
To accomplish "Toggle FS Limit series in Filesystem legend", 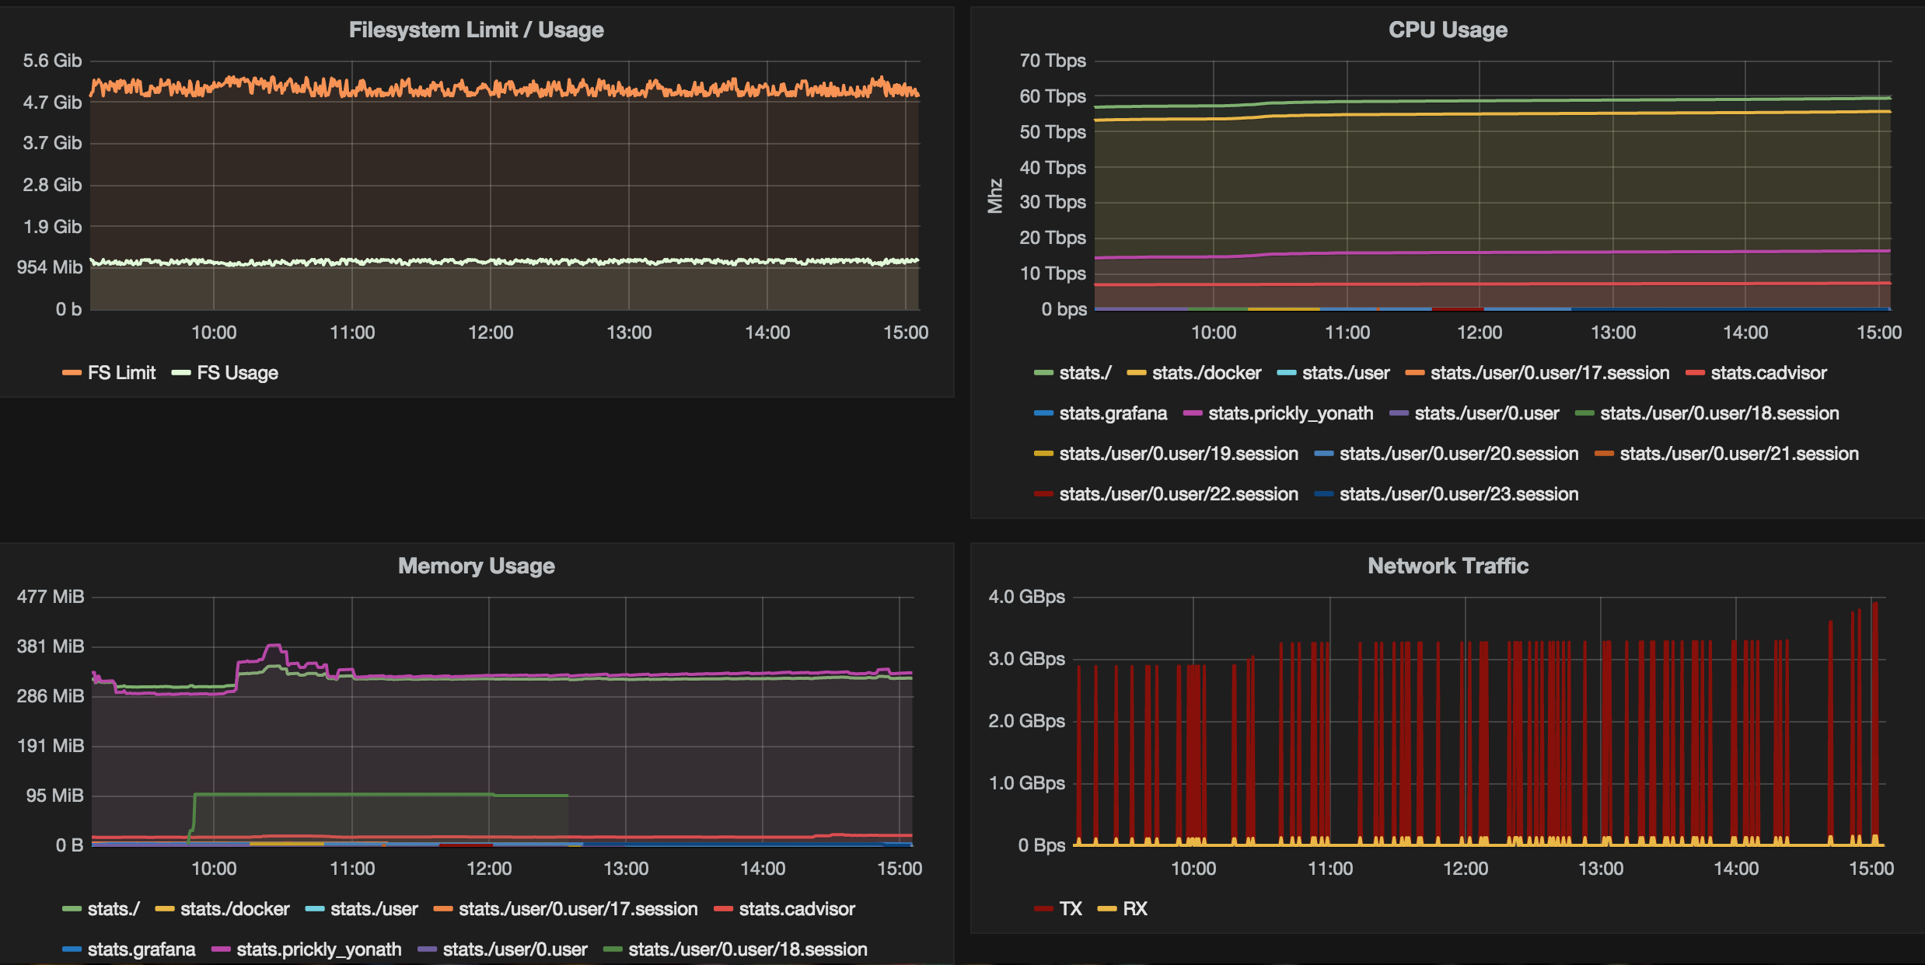I will (121, 373).
